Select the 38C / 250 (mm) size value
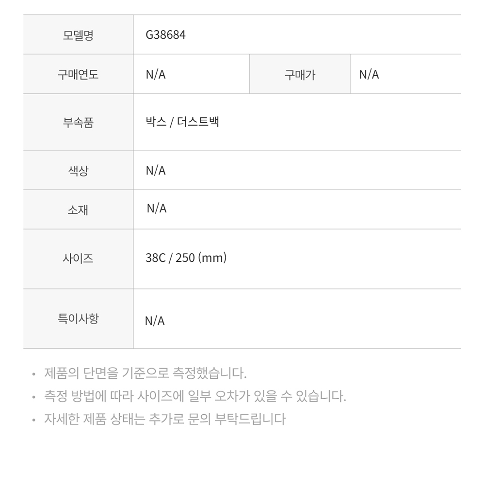Image resolution: width=485 pixels, height=485 pixels. [x=186, y=258]
